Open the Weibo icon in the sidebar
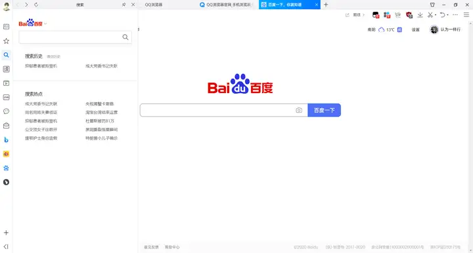Image resolution: width=473 pixels, height=253 pixels. [6, 154]
